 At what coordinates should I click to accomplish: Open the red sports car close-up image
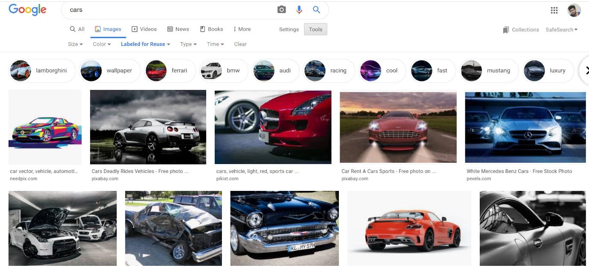(x=273, y=127)
